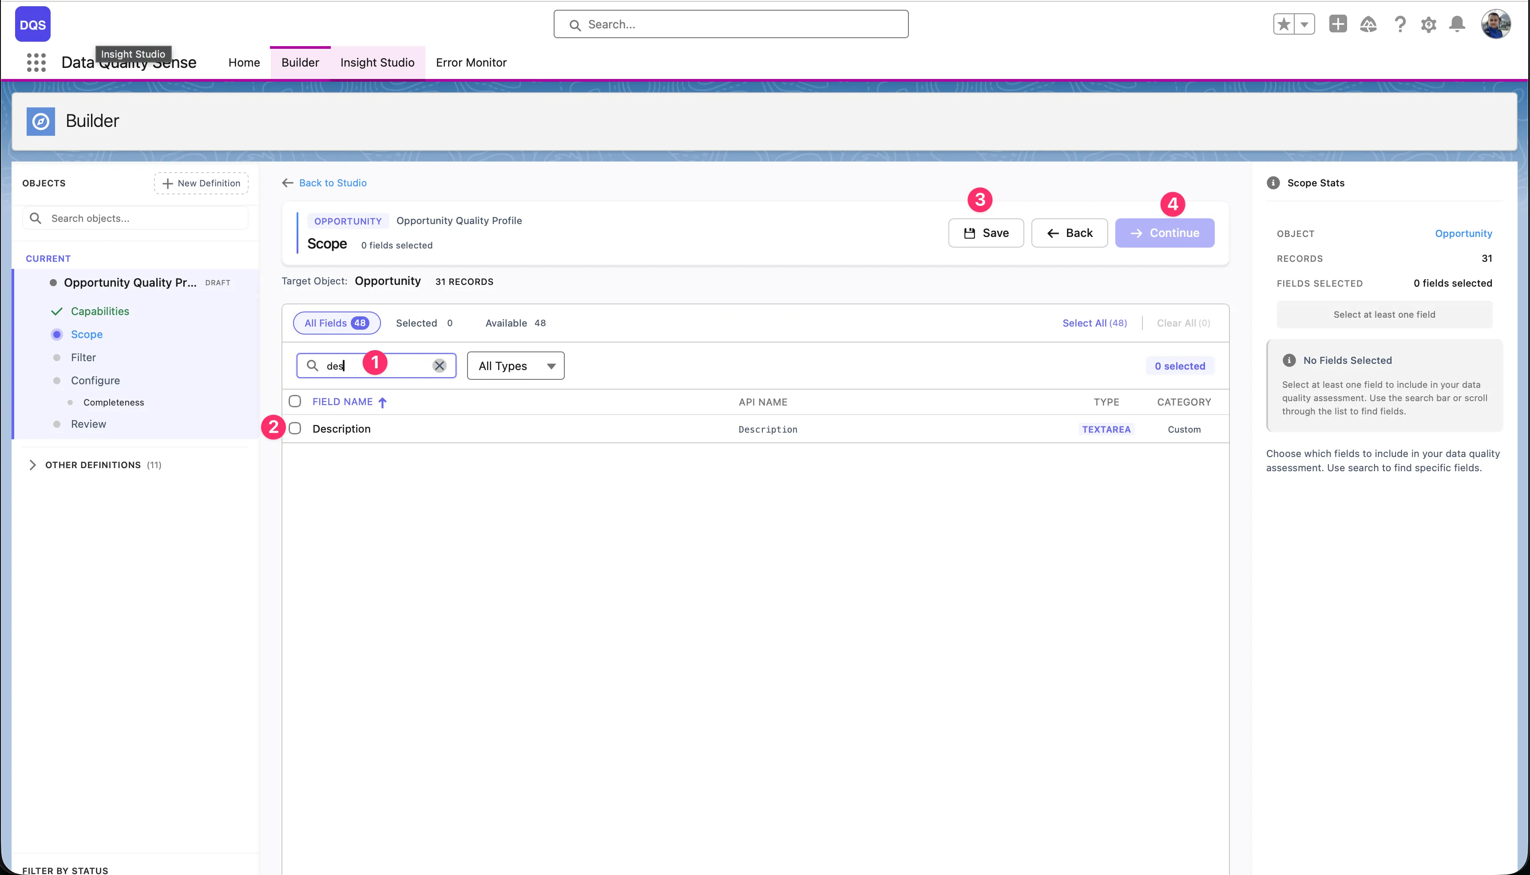
Task: Open global actions with the plus icon
Action: click(1338, 24)
